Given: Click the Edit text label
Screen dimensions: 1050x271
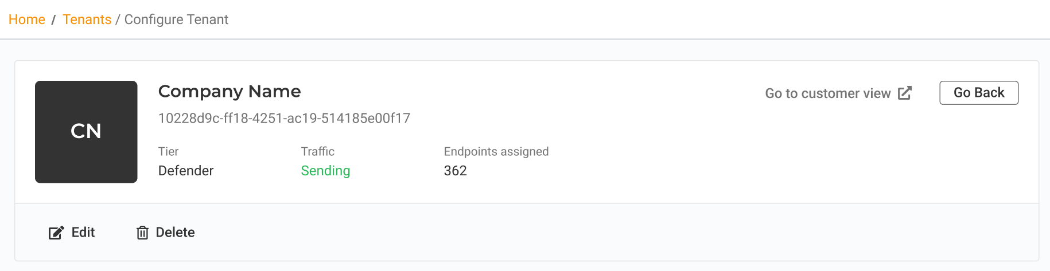Looking at the screenshot, I should pyautogui.click(x=83, y=232).
